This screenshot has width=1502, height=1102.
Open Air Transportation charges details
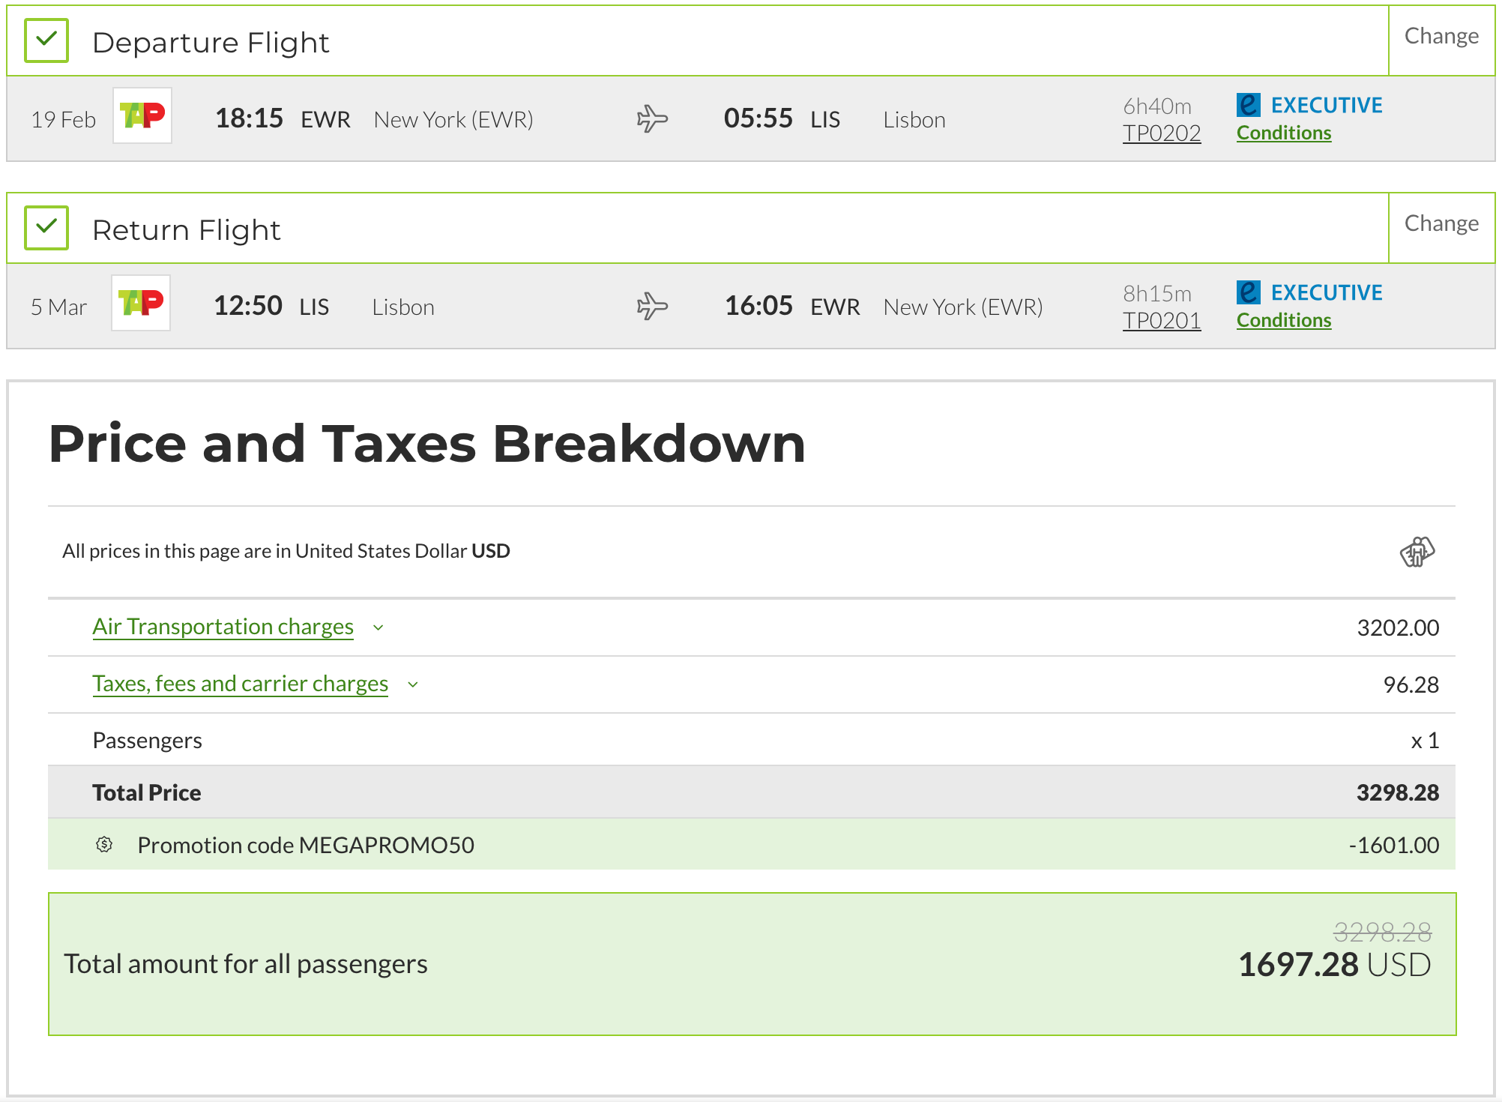click(x=223, y=627)
